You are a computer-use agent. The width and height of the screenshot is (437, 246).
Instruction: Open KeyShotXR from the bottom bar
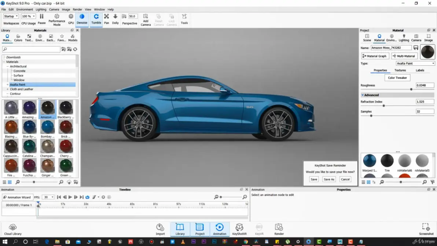(239, 230)
